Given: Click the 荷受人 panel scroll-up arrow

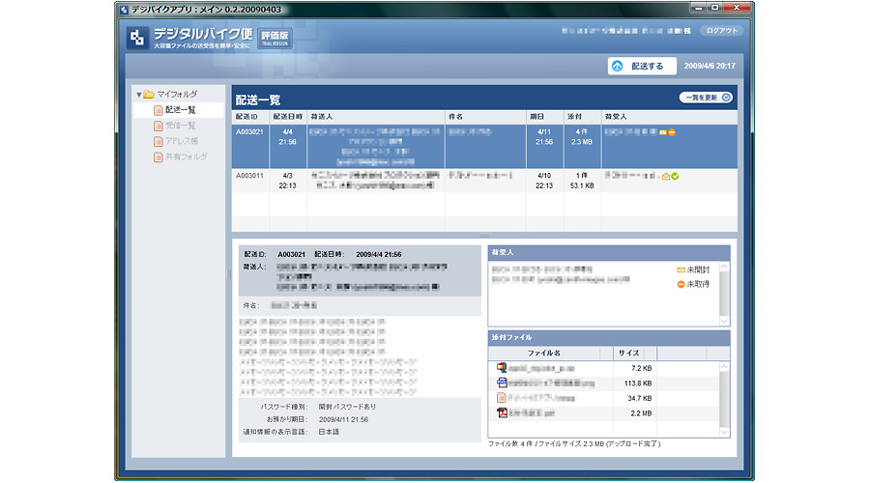Looking at the screenshot, I should coord(724,266).
